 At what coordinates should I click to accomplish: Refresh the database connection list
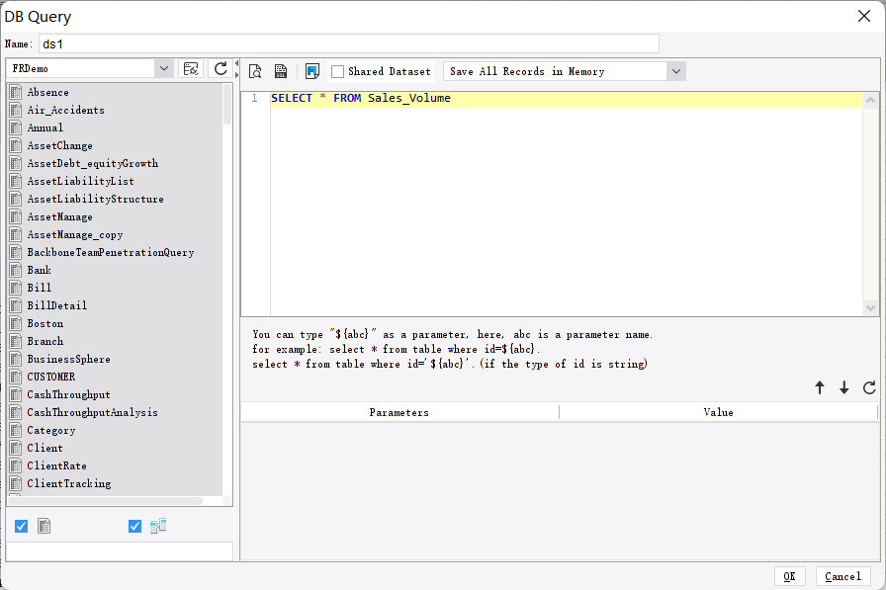(220, 69)
